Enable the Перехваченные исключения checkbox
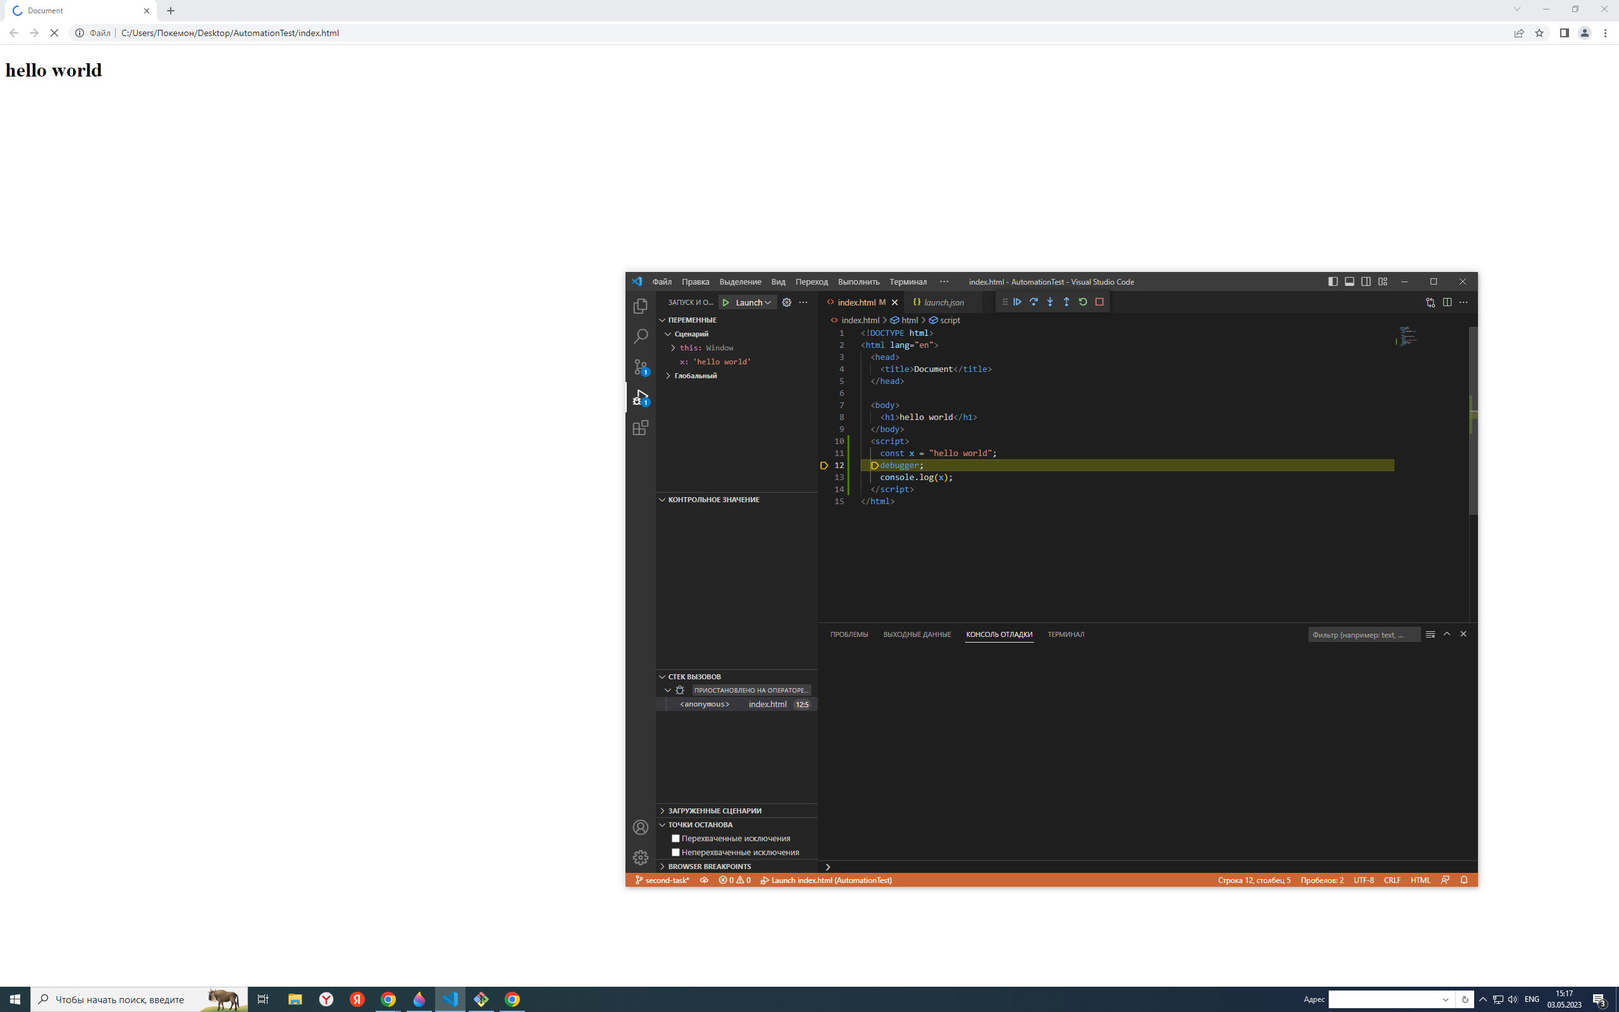This screenshot has height=1012, width=1619. tap(675, 838)
